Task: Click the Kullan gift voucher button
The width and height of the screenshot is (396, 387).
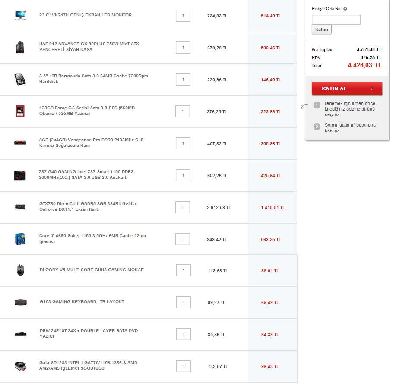Action: 321,29
